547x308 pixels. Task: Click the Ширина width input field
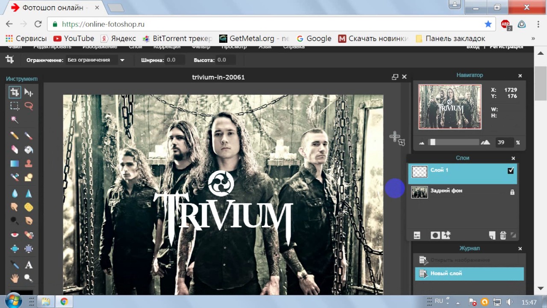tap(174, 60)
